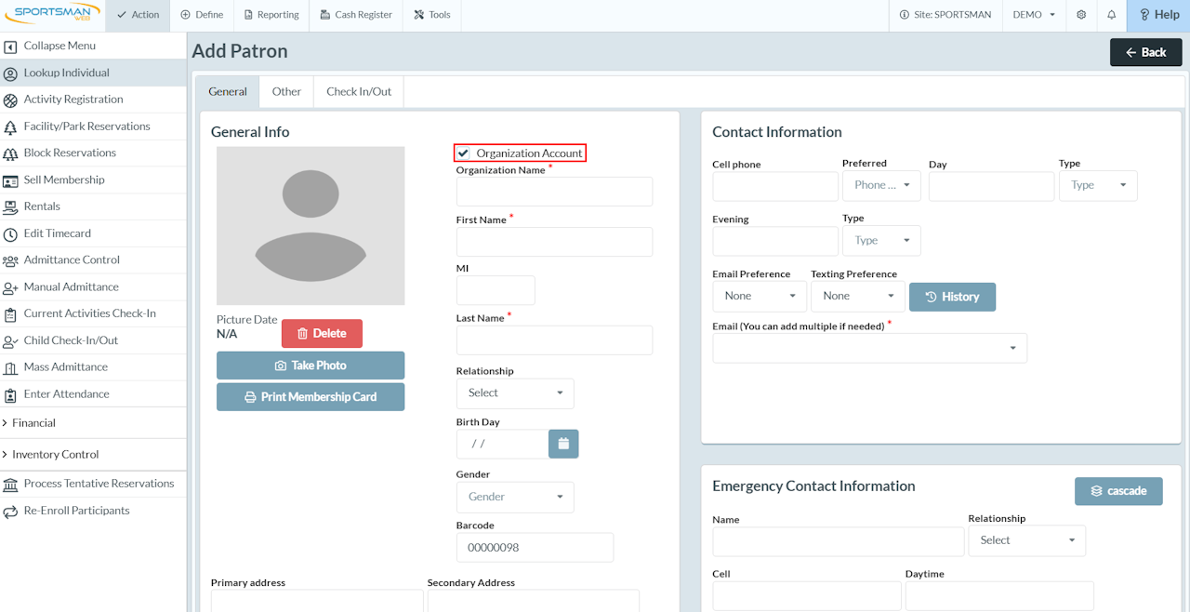
Task: Click the notification bell icon
Action: click(1111, 15)
